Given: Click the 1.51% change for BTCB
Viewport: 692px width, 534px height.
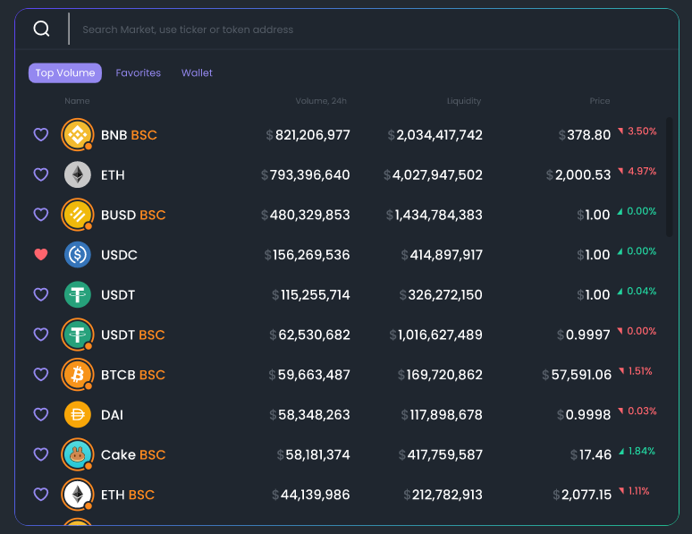Looking at the screenshot, I should (636, 371).
